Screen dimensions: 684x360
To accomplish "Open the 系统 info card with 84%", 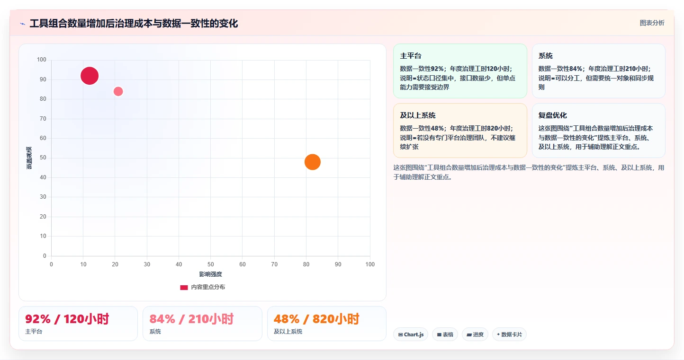I will click(599, 71).
